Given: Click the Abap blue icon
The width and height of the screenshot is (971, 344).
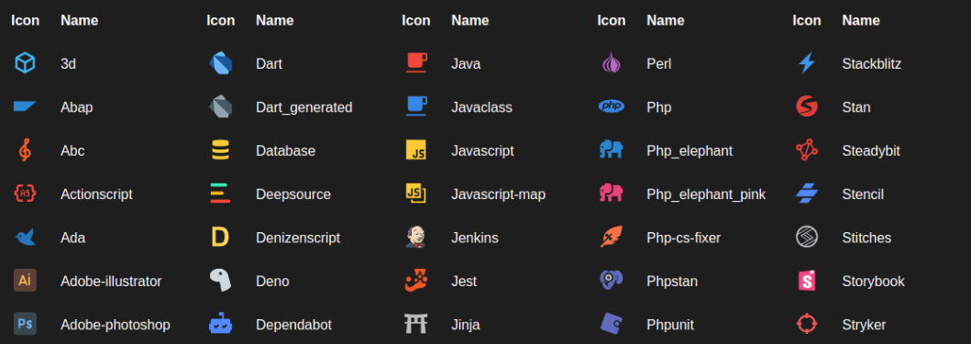Looking at the screenshot, I should pyautogui.click(x=25, y=106).
